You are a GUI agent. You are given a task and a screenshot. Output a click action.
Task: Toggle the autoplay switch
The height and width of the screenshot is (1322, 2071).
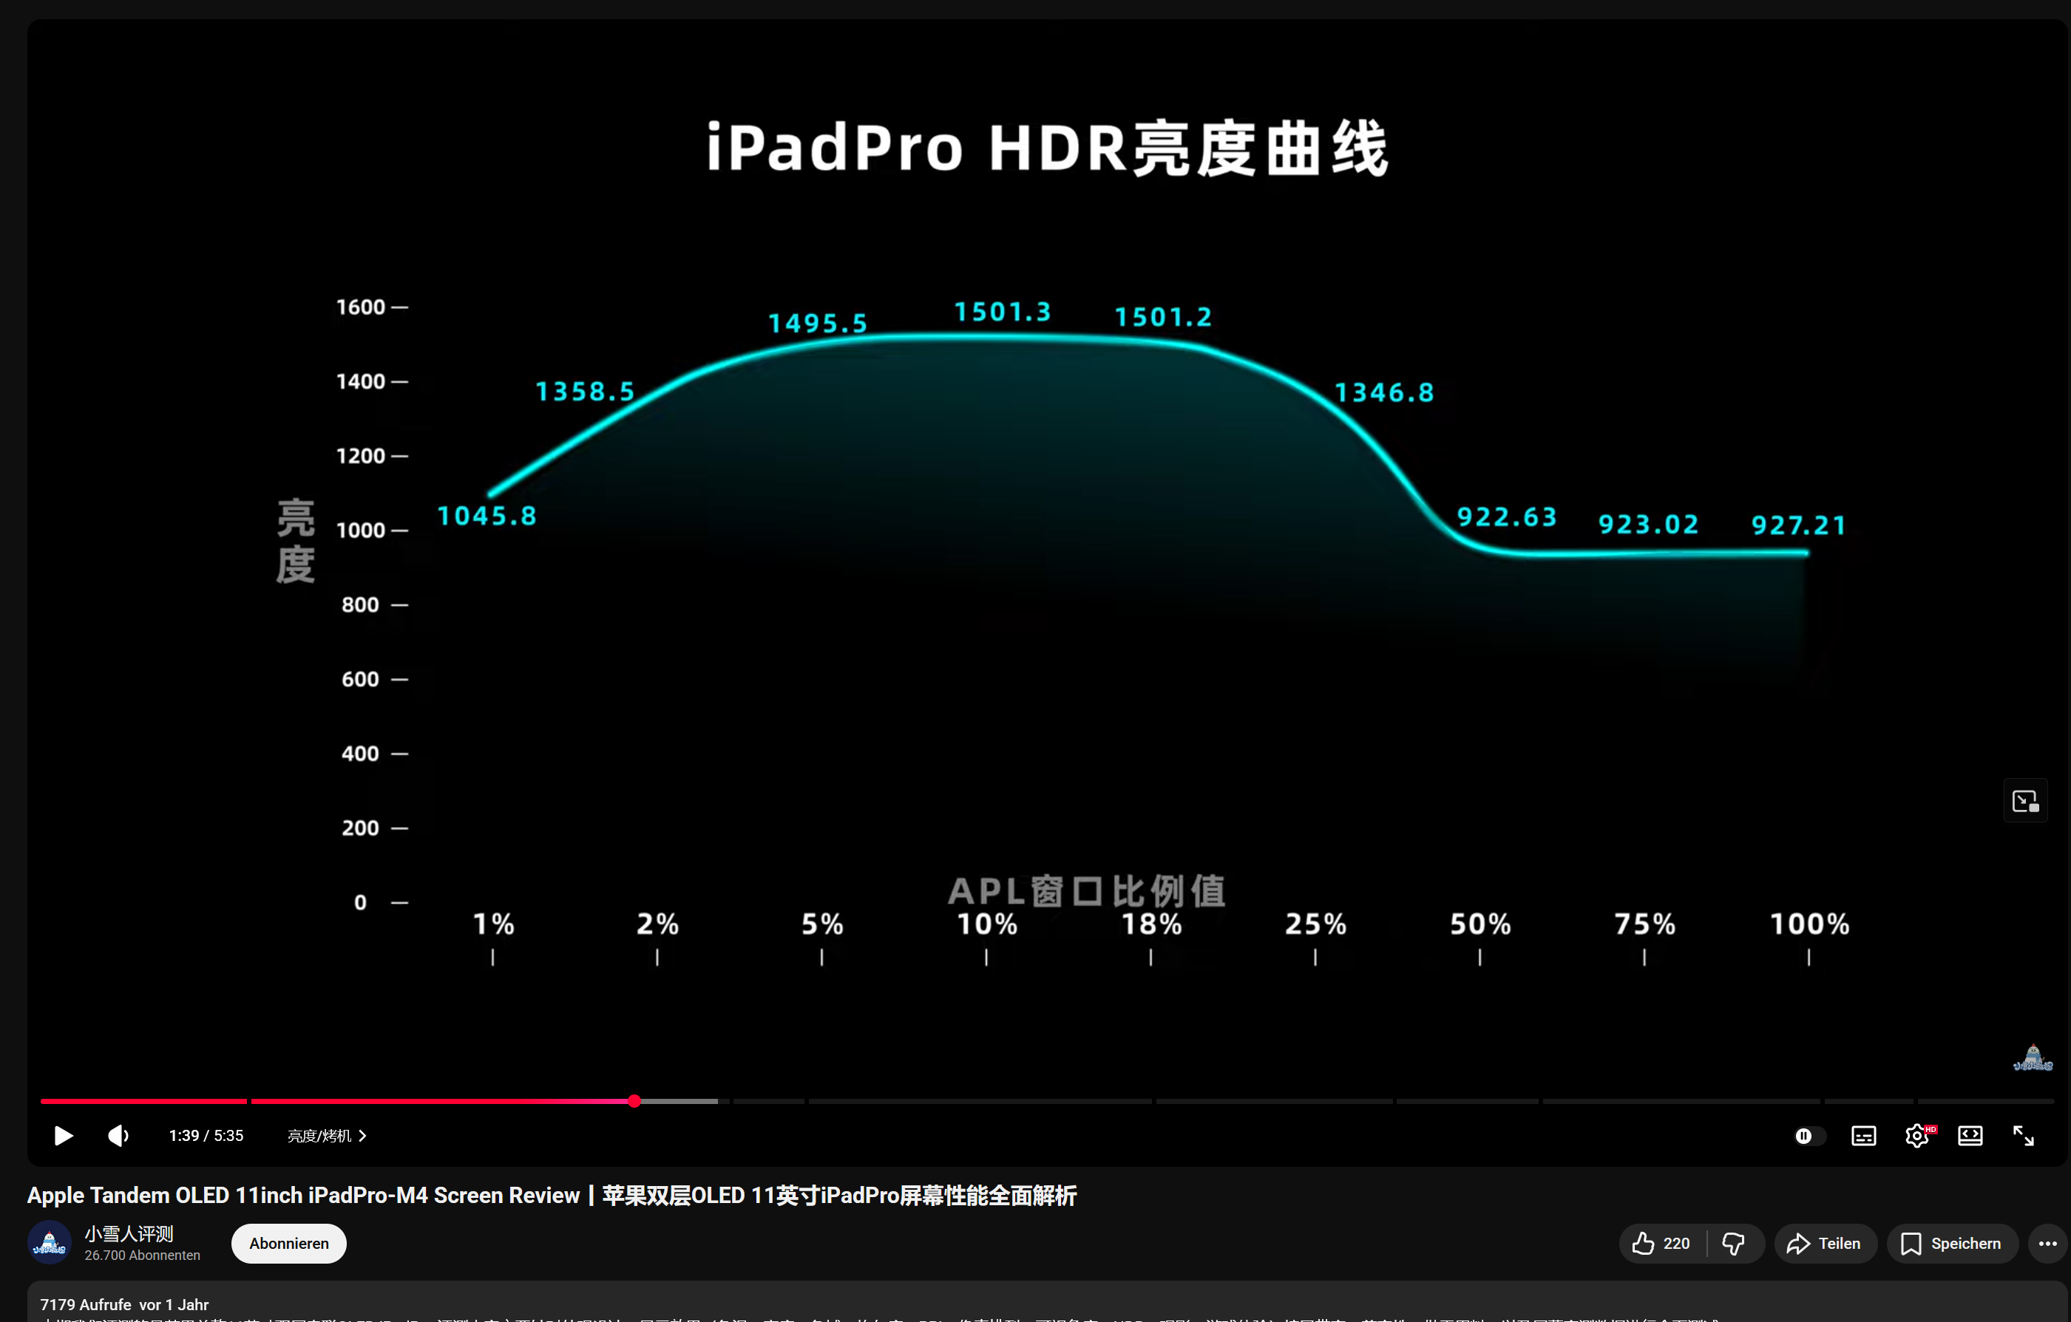coord(1808,1136)
